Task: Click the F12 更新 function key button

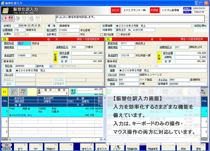Action: pyautogui.click(x=199, y=147)
